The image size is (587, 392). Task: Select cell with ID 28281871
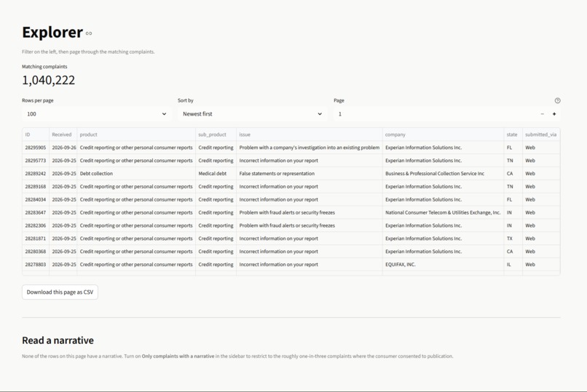tap(36, 239)
